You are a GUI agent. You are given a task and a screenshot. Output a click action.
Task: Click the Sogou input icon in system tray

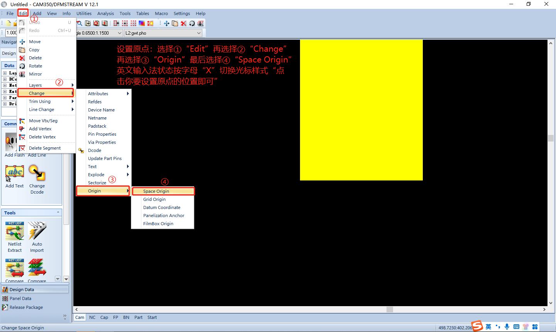pyautogui.click(x=478, y=327)
